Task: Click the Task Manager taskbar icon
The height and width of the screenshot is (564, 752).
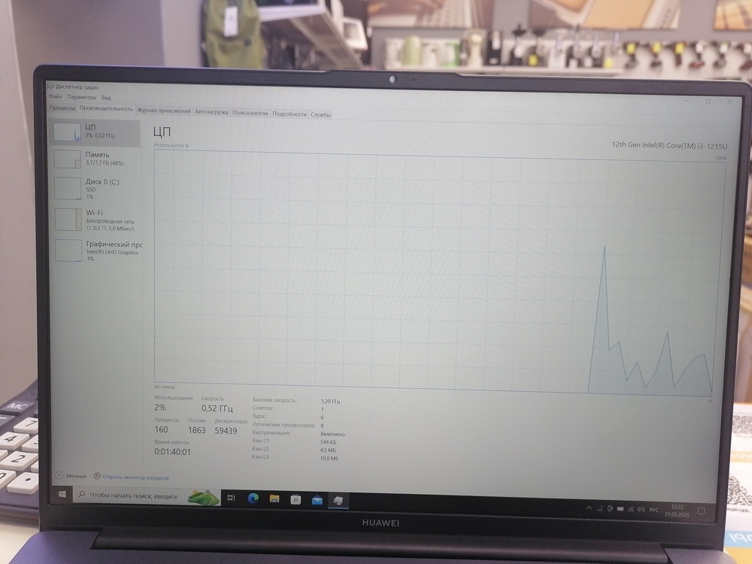Action: pos(338,501)
